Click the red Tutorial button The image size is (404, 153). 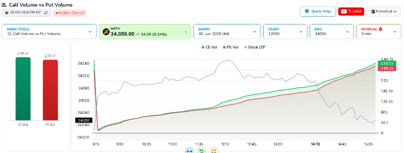click(x=351, y=11)
